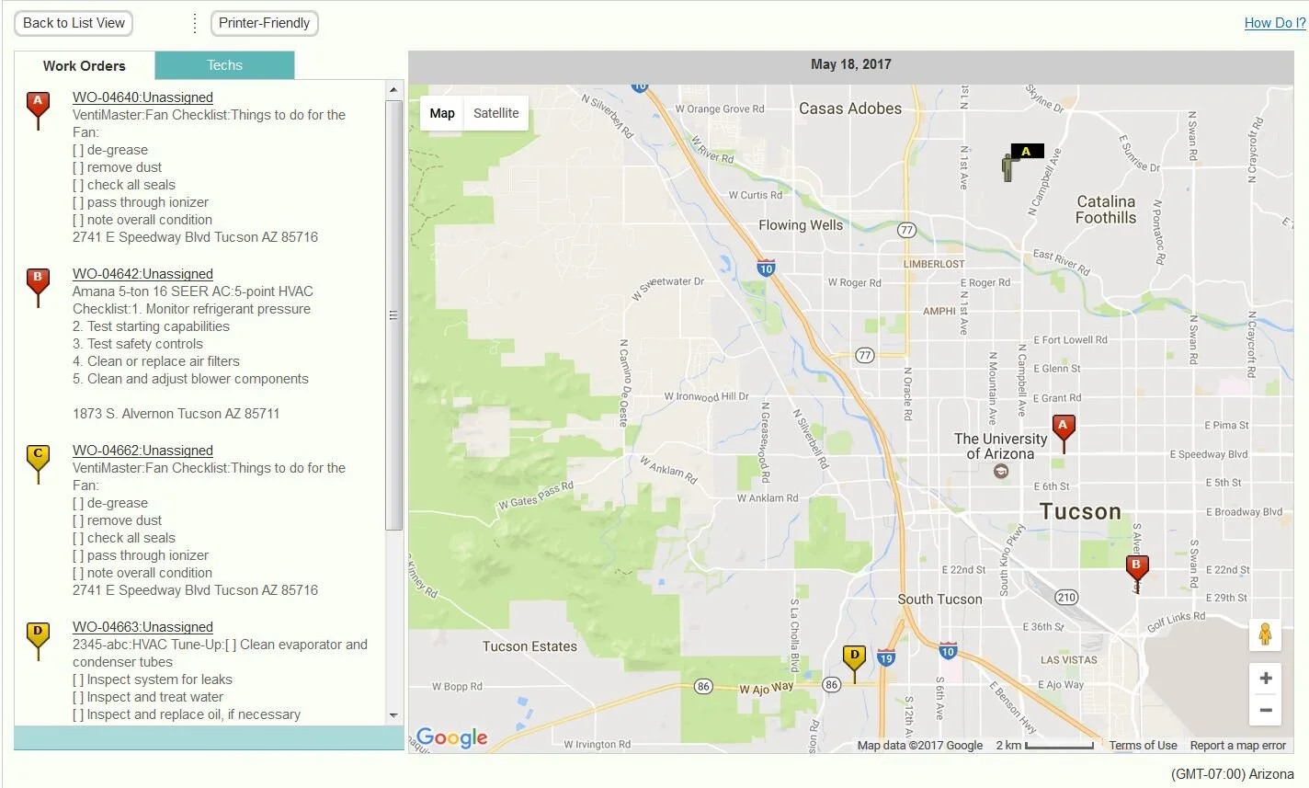The height and width of the screenshot is (788, 1309).
Task: Open Street View pegman control
Action: coord(1265,634)
